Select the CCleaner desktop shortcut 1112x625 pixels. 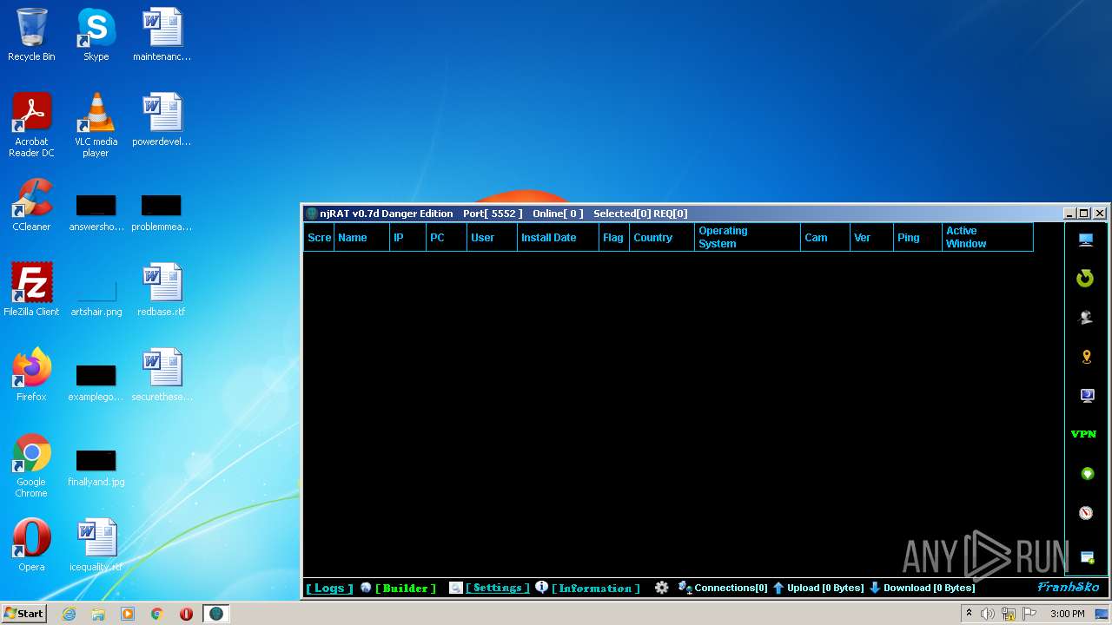coord(31,206)
